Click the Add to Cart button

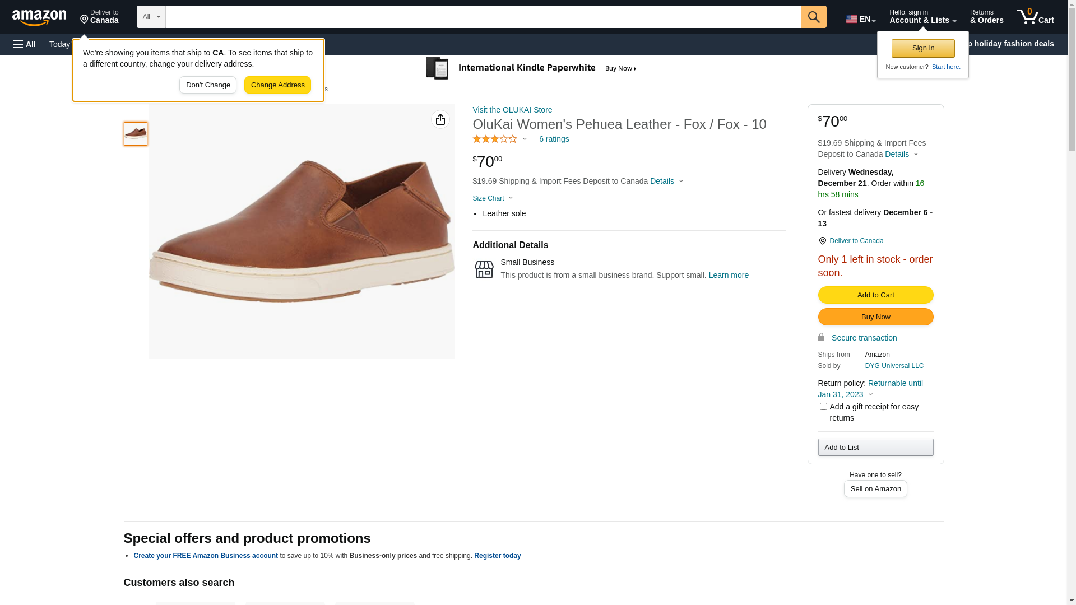tap(875, 295)
